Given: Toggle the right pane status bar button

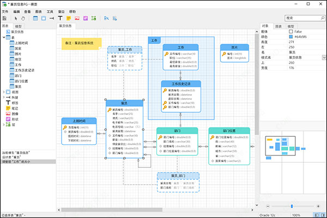Looking at the screenshot, I should [323, 215].
